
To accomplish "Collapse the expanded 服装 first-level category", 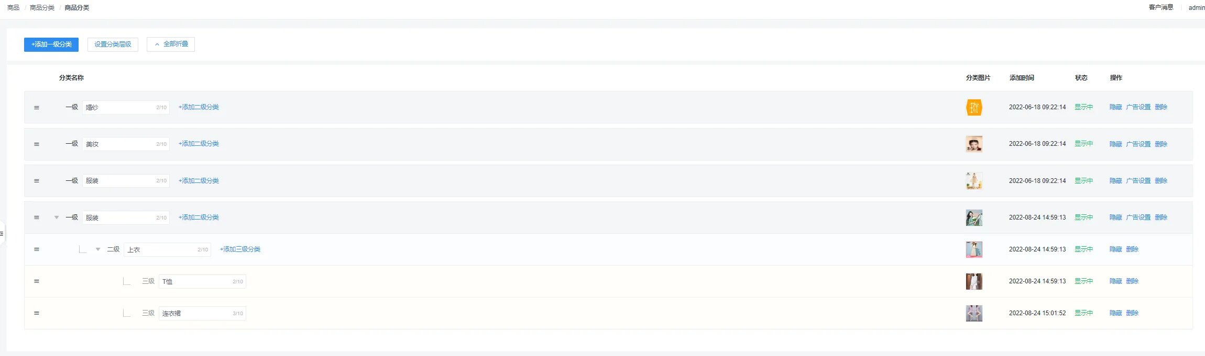I will coord(57,217).
